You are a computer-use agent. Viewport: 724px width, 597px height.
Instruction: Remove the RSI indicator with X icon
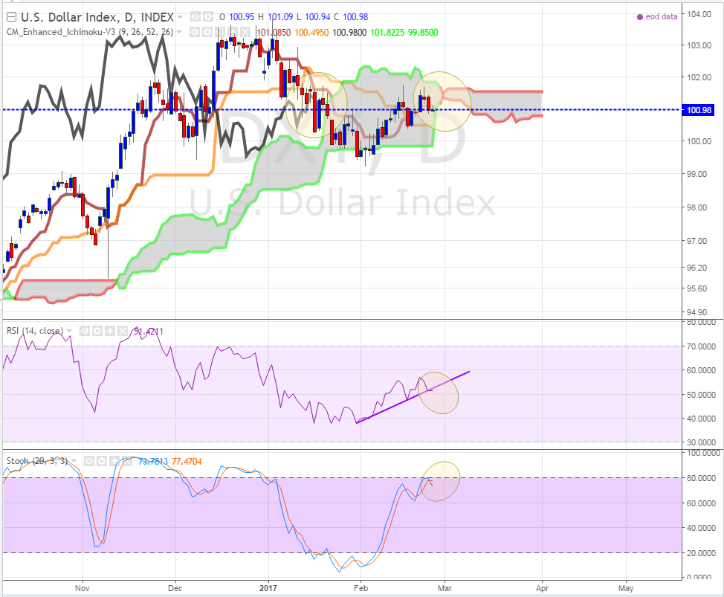click(x=122, y=331)
